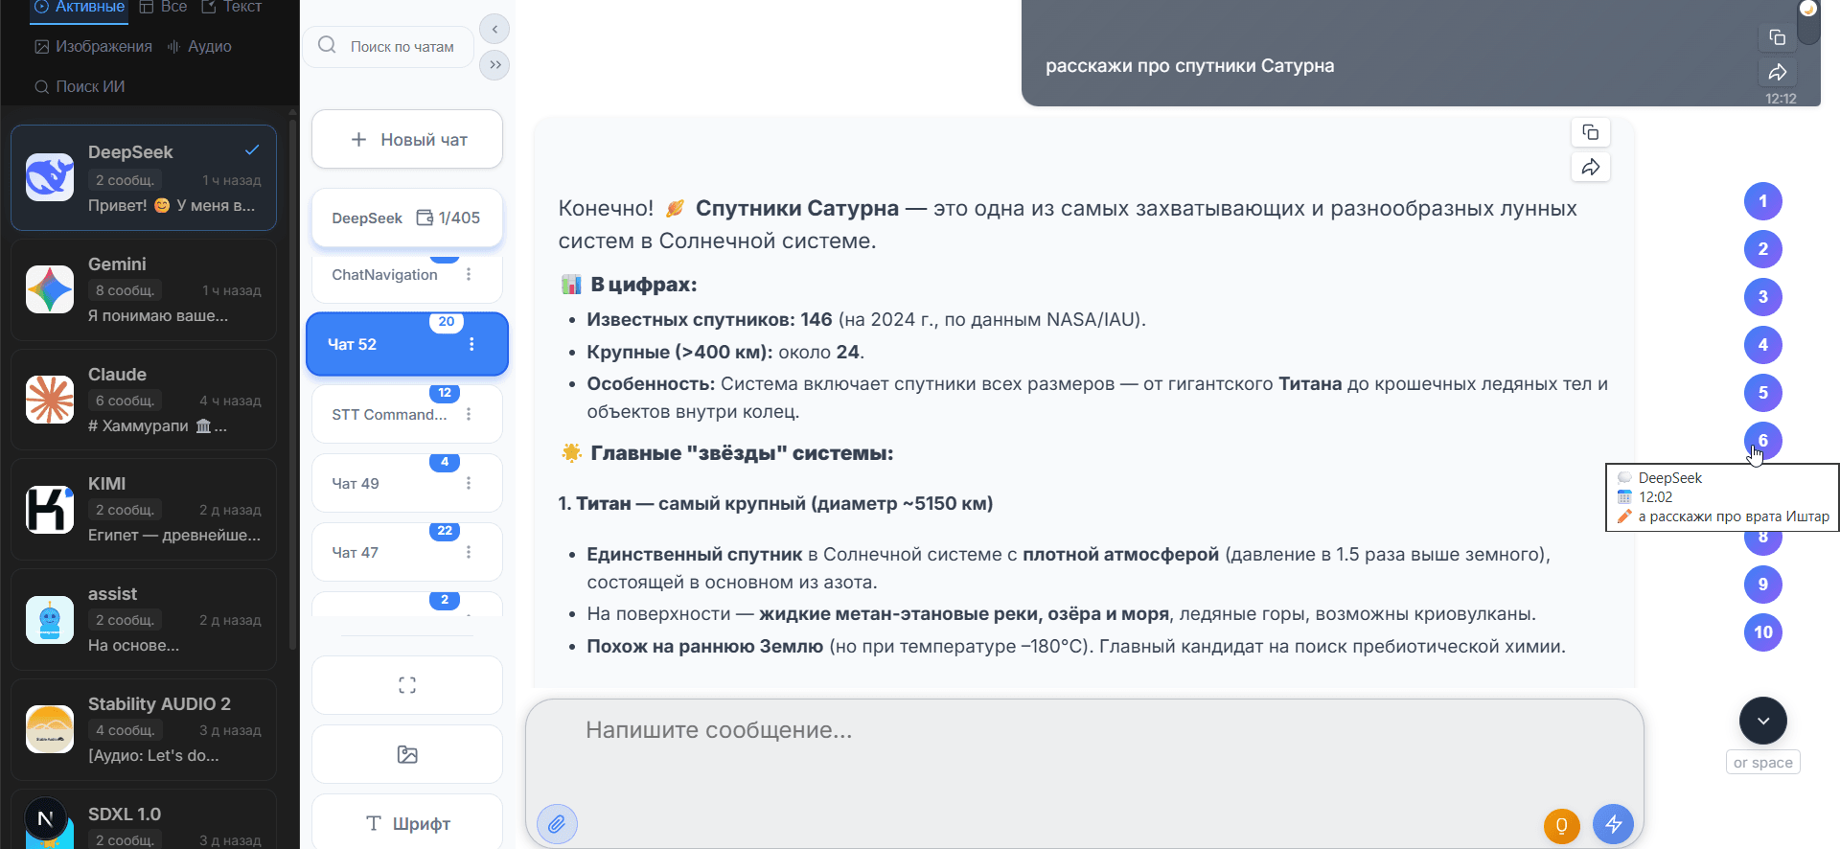
Task: Switch to the Аудио filter tab
Action: [199, 46]
